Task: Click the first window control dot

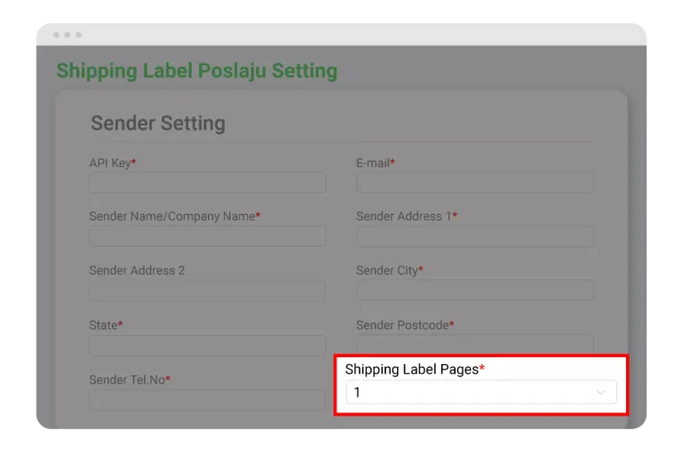Action: [56, 35]
